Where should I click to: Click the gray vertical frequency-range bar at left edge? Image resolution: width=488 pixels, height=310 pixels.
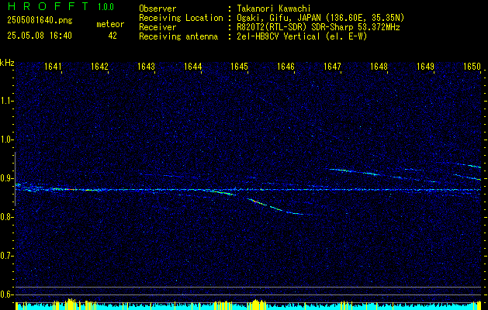[x=15, y=179]
